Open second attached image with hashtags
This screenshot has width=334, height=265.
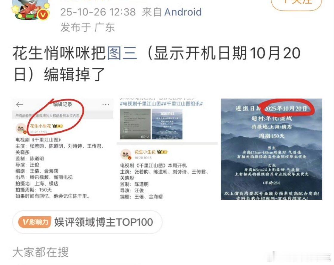click(167, 149)
